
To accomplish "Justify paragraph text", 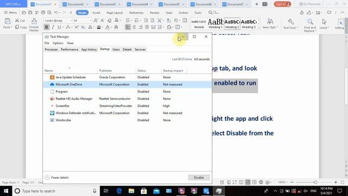I will tap(147, 27).
